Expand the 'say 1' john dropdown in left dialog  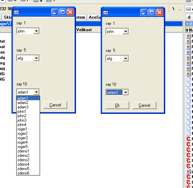[36, 31]
